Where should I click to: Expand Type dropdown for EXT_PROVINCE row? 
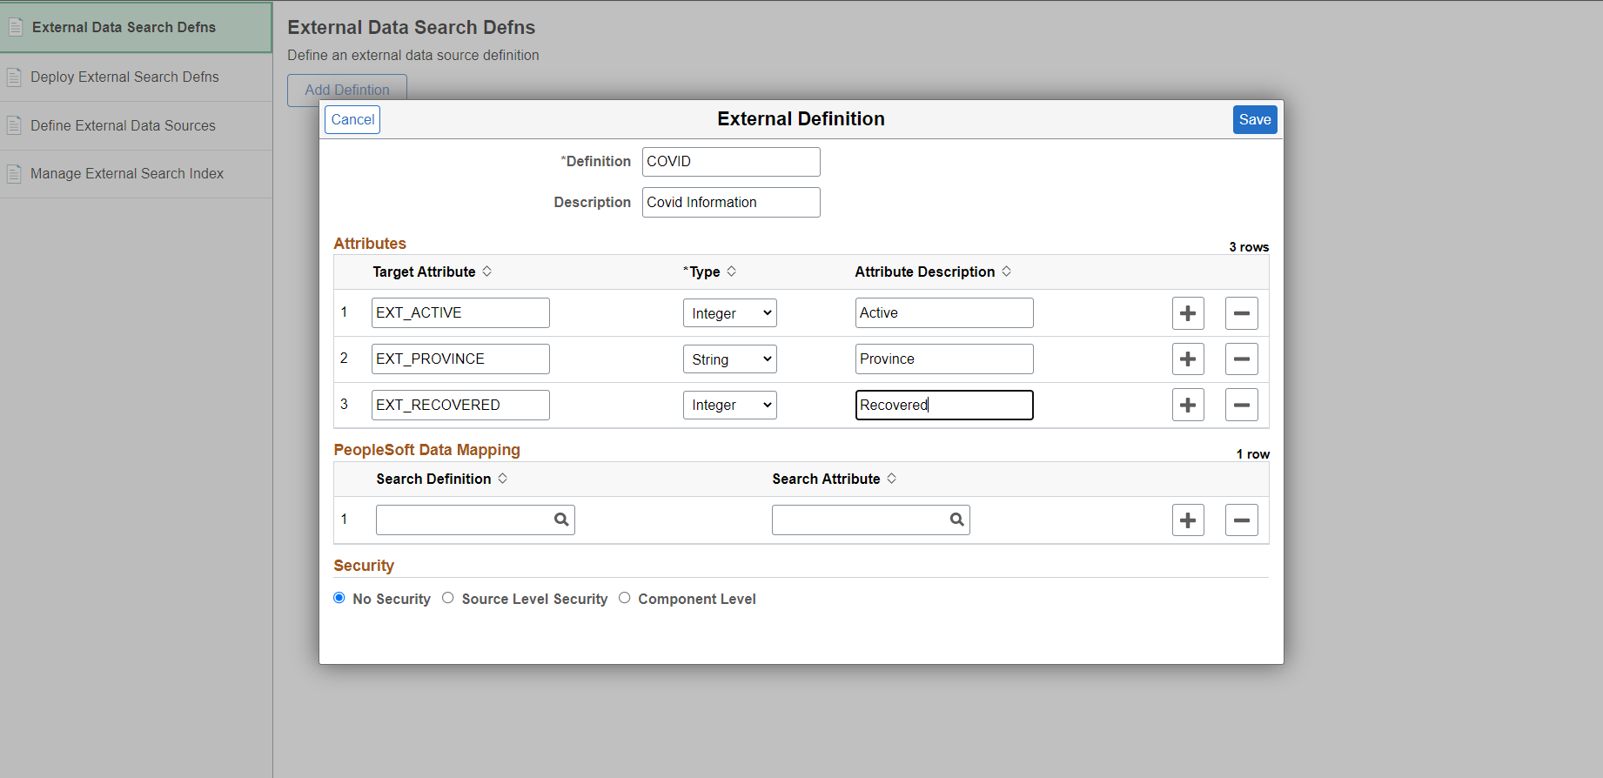coord(729,359)
